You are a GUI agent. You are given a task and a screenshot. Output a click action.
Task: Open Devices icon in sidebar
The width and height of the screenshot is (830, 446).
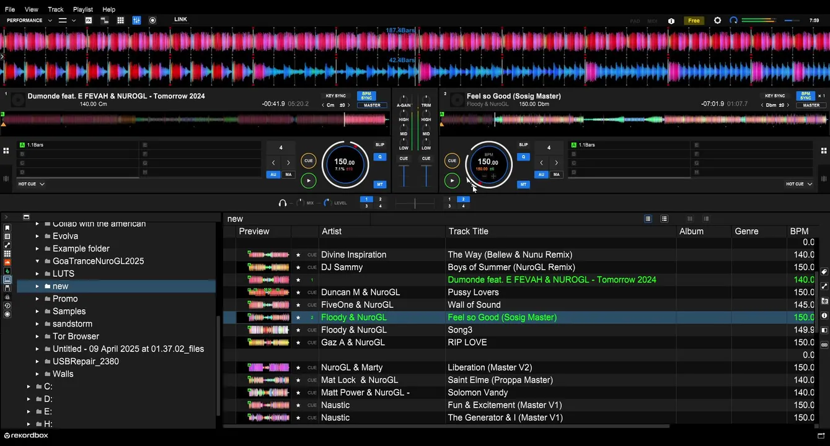(x=7, y=288)
